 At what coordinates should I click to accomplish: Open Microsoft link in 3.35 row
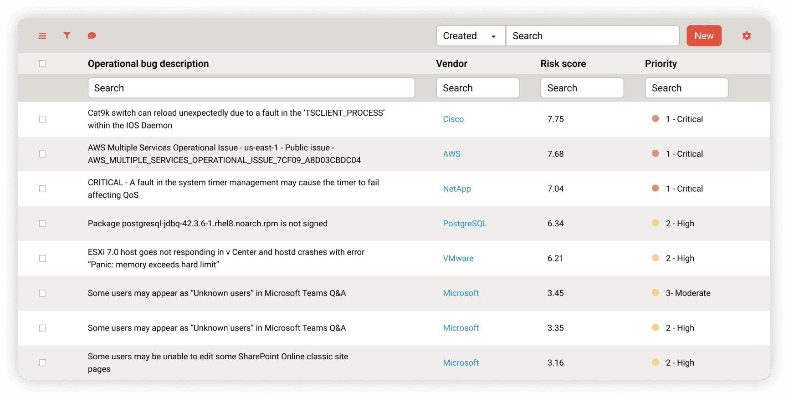pyautogui.click(x=461, y=328)
